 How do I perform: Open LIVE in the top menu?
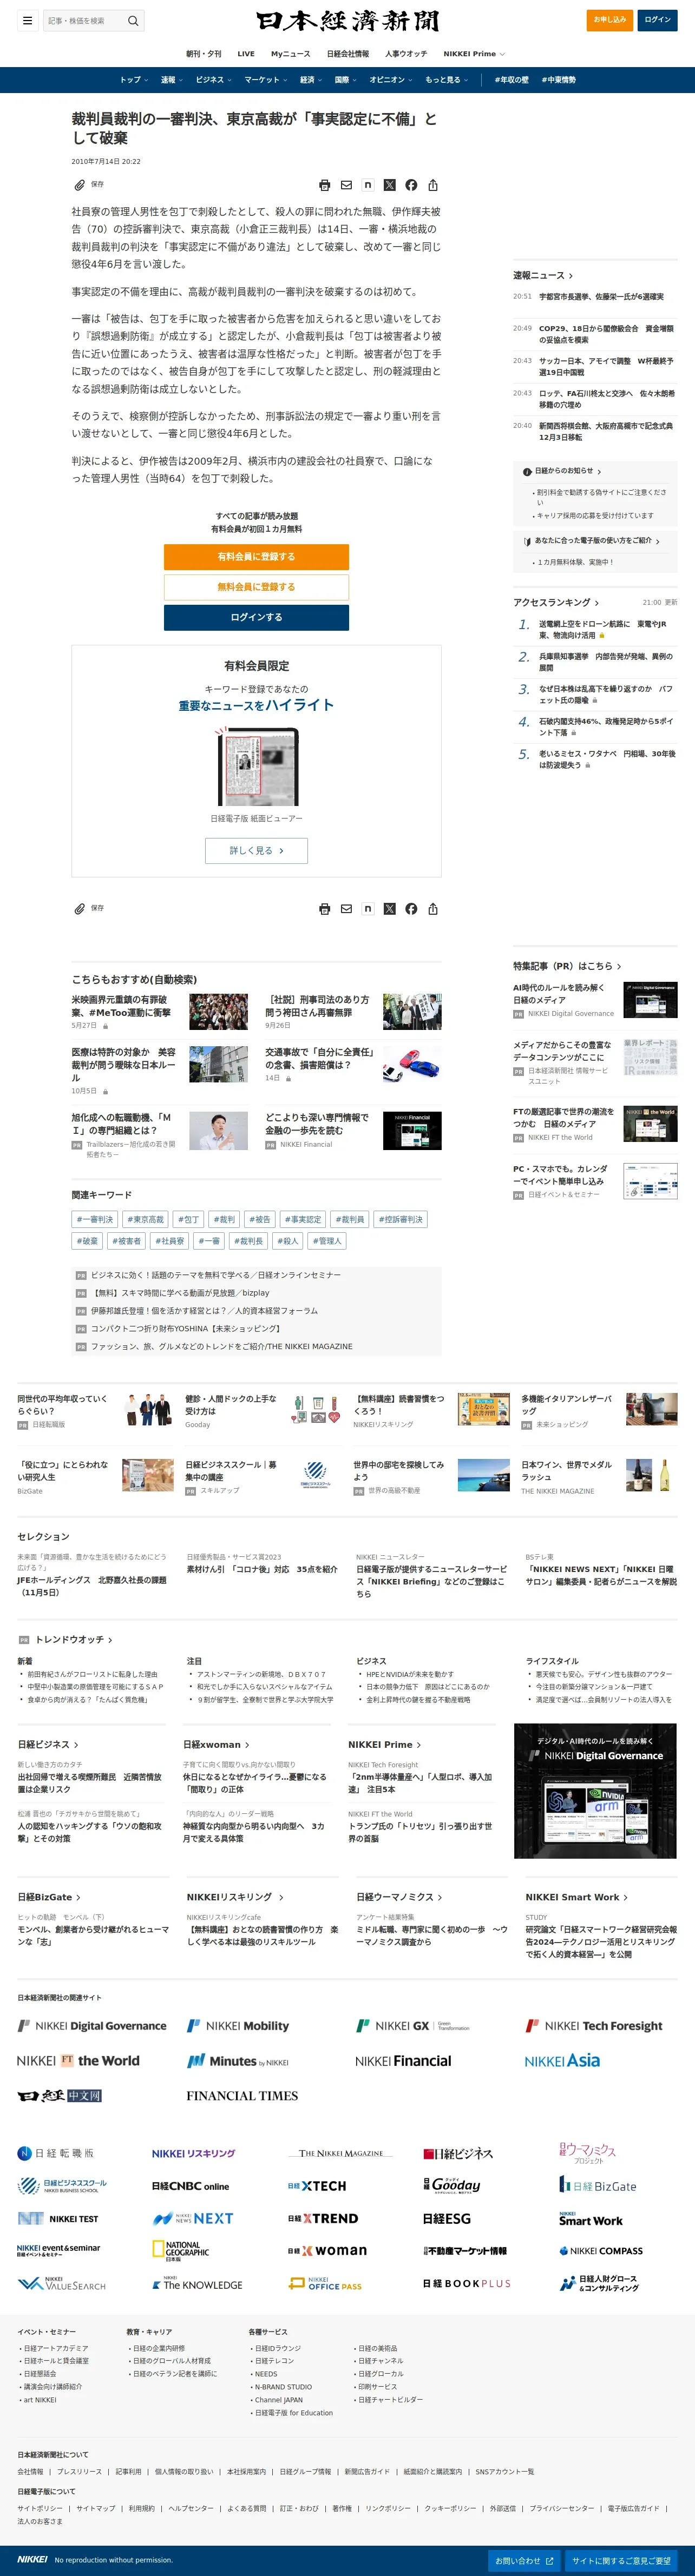(246, 54)
